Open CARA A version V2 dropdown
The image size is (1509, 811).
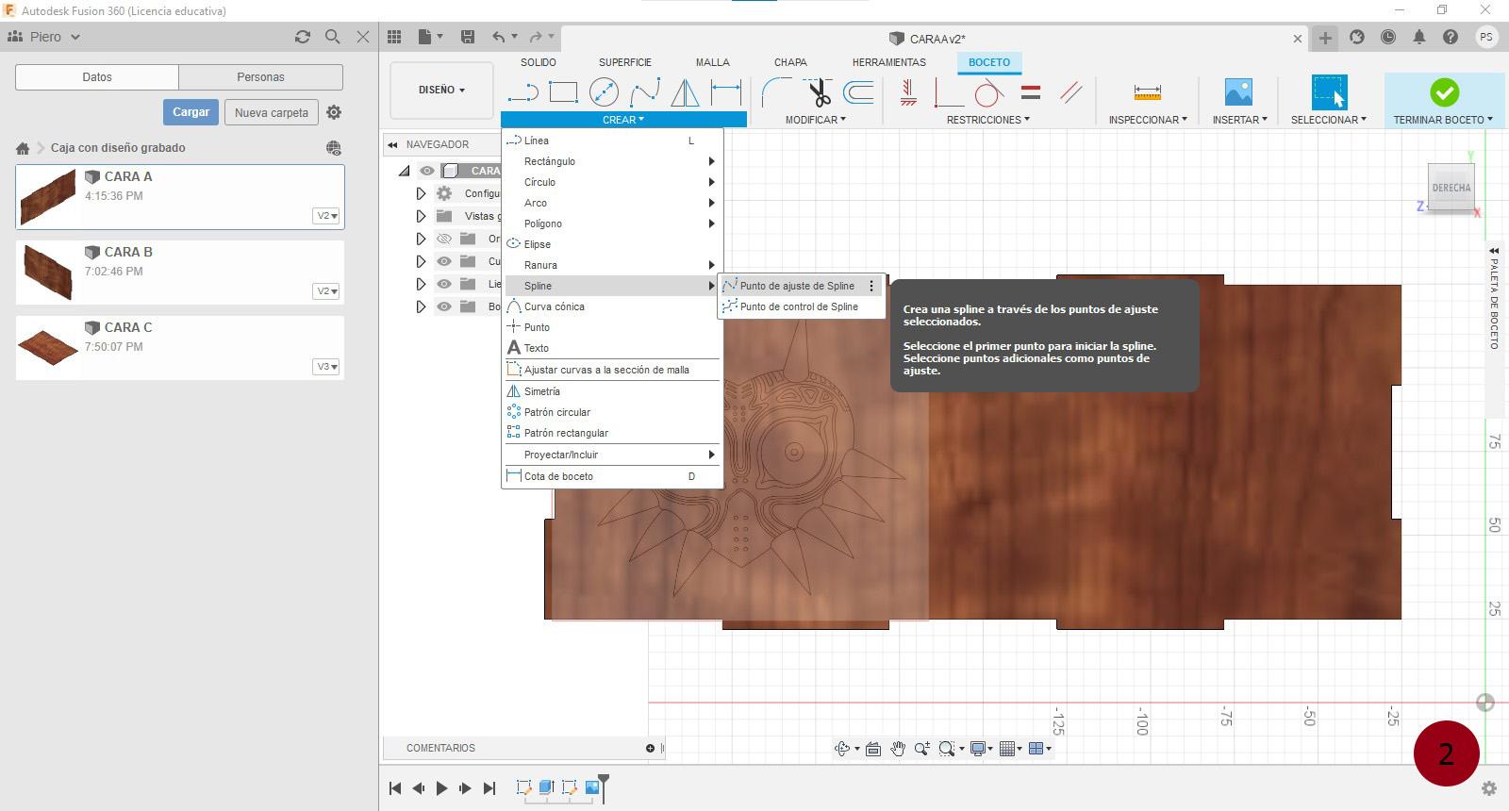326,216
